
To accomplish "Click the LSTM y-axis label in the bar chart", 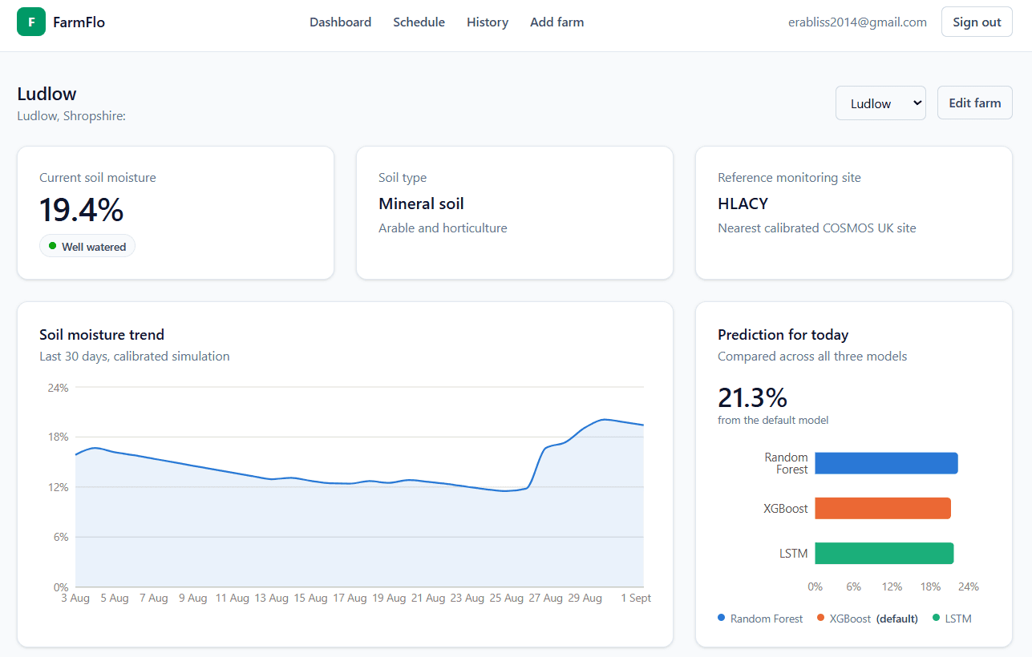I will [x=793, y=553].
